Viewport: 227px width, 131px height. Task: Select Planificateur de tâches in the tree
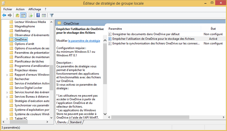[x=29, y=61]
